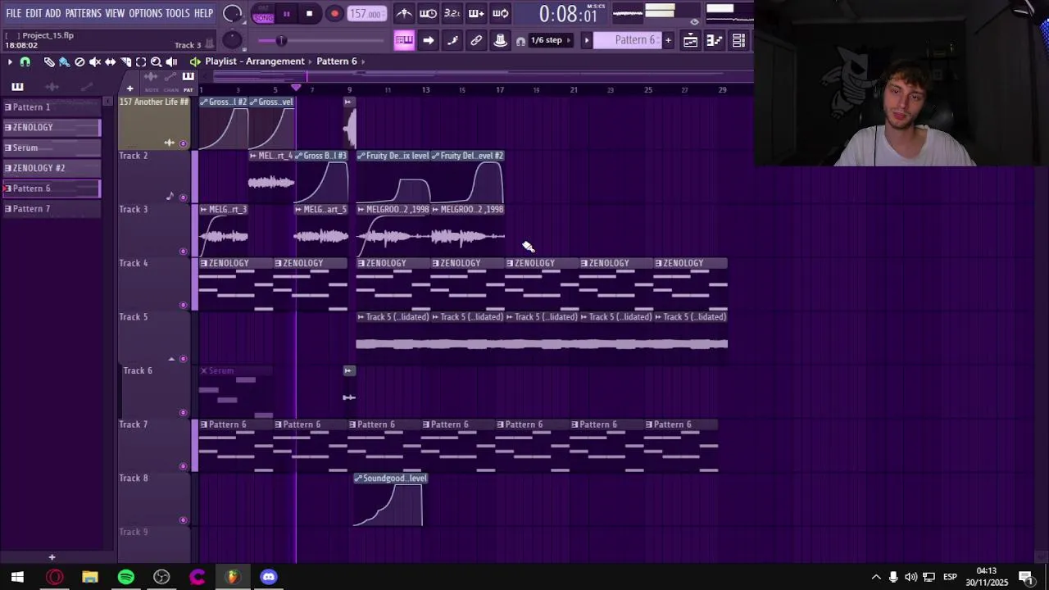Enable wait for input before playing
The height and width of the screenshot is (590, 1049).
click(428, 13)
